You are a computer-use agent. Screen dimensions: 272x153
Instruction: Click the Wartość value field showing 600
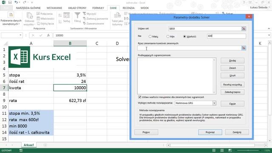pyautogui.click(x=227, y=36)
